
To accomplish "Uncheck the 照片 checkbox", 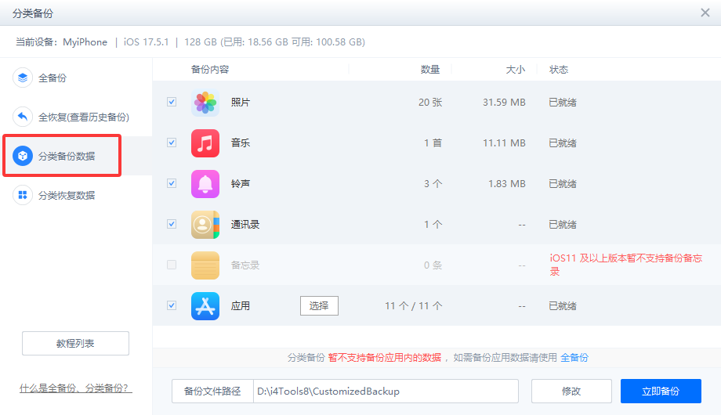I will (x=172, y=102).
